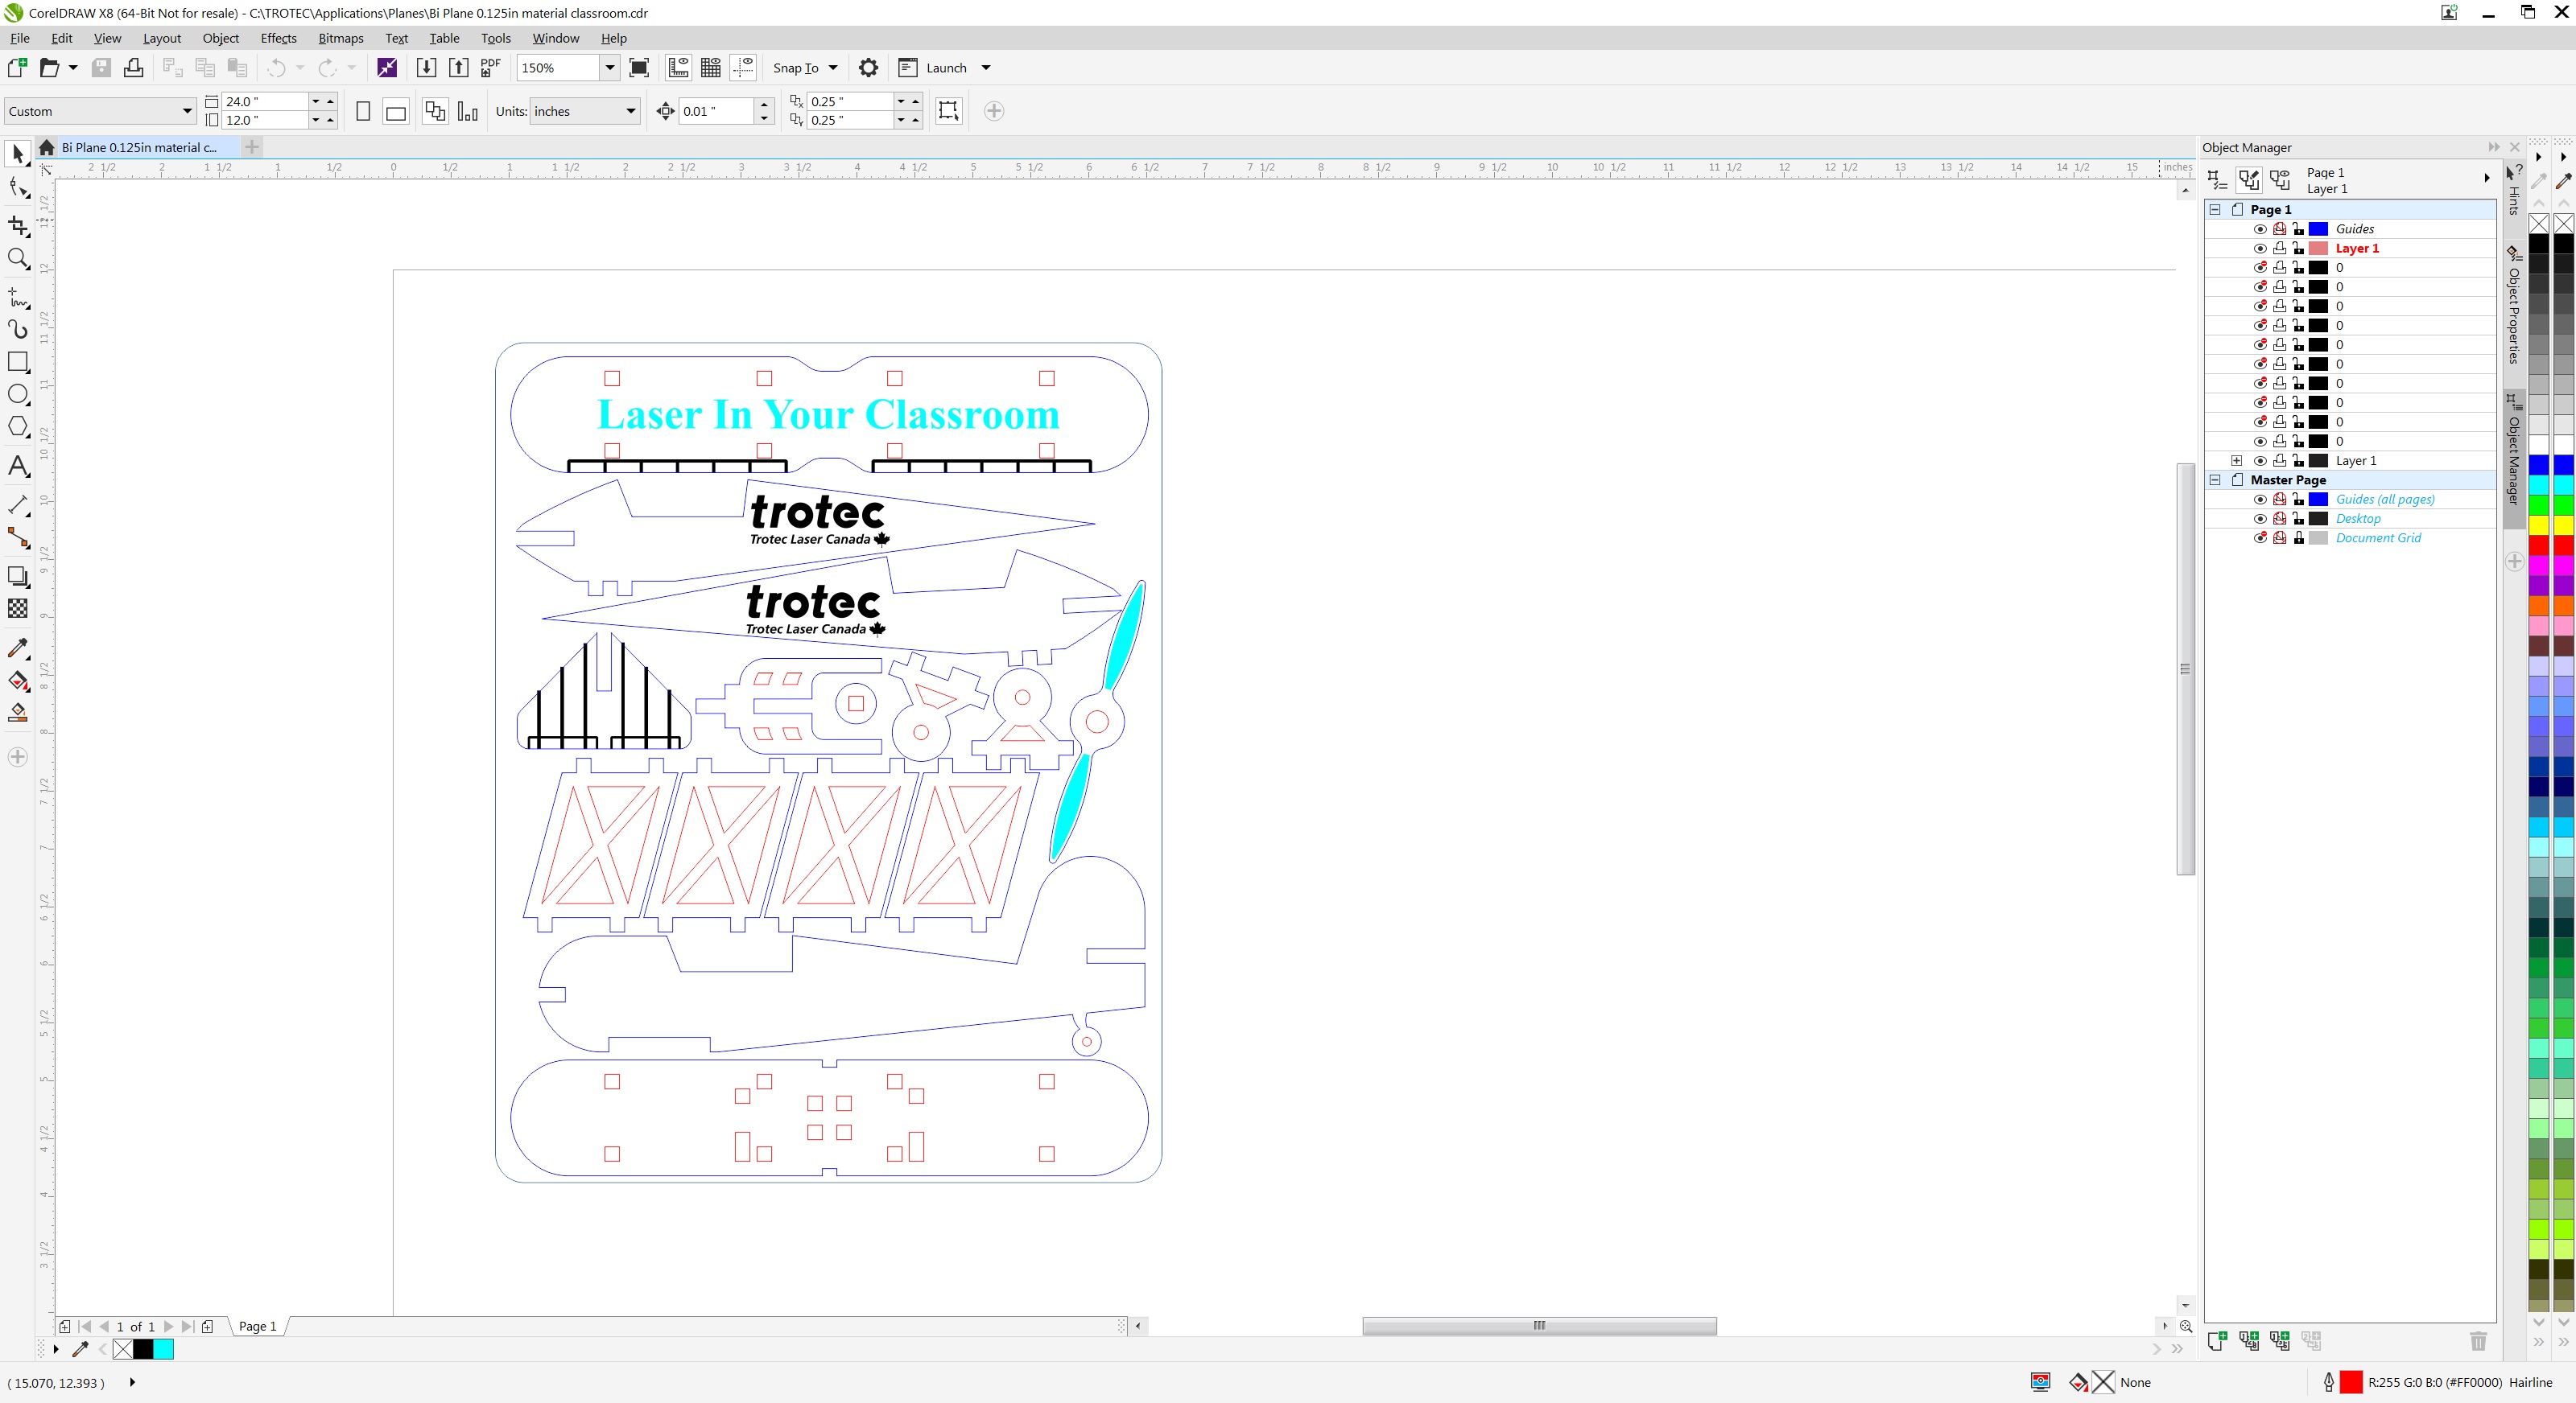Toggle Full-screen preview icon
This screenshot has height=1403, width=2576.
(639, 68)
